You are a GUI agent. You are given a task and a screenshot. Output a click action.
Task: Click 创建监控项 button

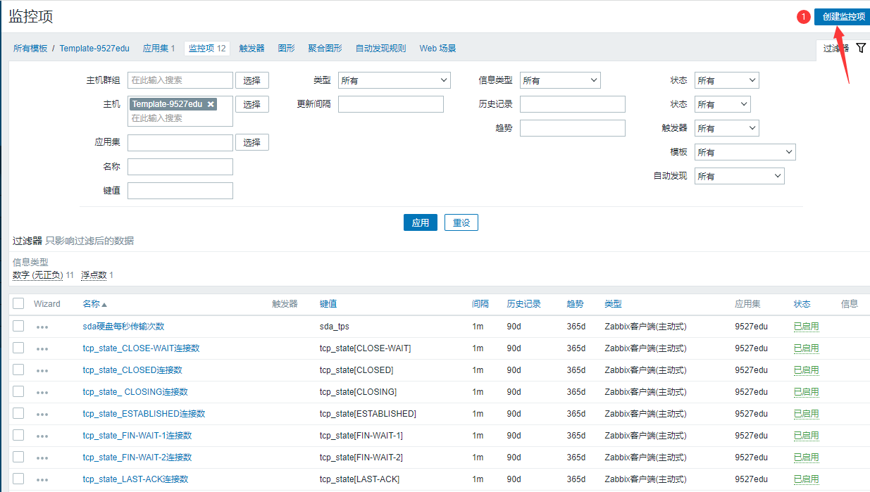[843, 16]
